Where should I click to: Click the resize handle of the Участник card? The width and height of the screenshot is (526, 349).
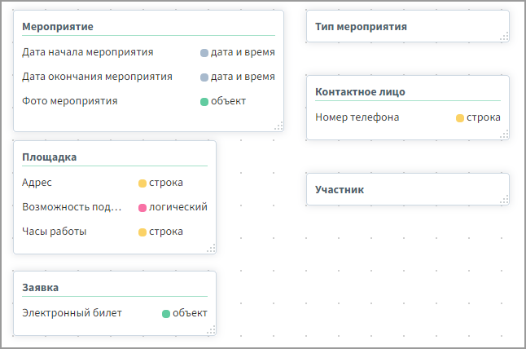coord(504,201)
